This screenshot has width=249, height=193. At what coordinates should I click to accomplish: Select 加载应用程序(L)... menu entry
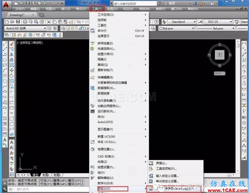119,106
